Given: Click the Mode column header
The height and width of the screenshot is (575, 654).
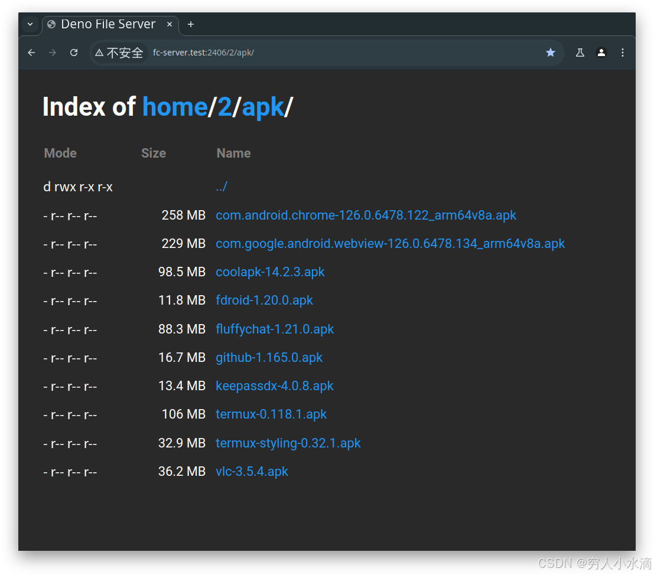Looking at the screenshot, I should (x=60, y=153).
